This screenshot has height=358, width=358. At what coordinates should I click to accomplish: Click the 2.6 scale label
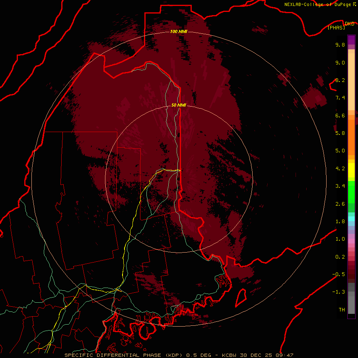click(340, 204)
